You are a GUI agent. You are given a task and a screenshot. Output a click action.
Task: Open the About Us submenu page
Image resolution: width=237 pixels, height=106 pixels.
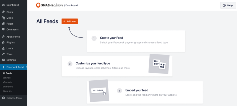(7, 91)
